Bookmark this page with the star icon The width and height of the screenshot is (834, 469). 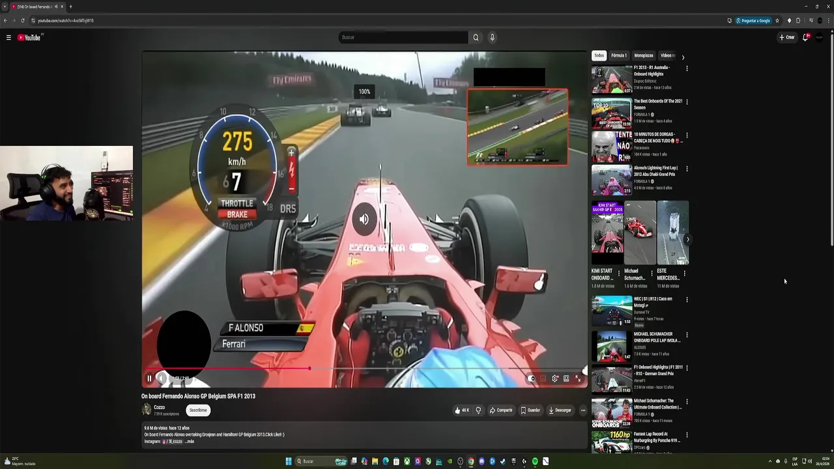[x=777, y=20]
